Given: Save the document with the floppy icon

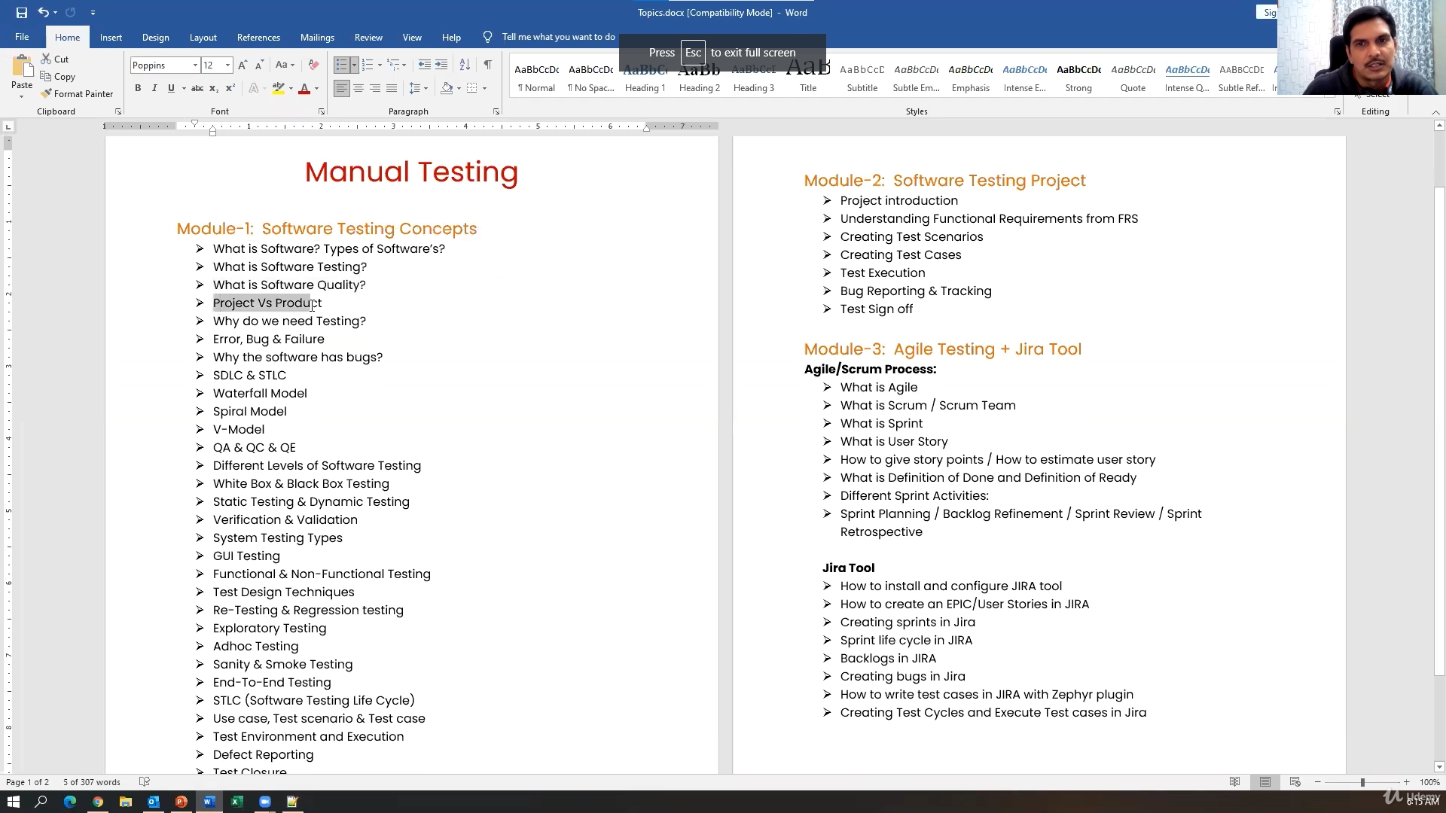Looking at the screenshot, I should point(21,12).
